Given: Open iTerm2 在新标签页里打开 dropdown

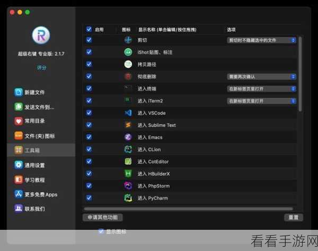Looking at the screenshot, I should (x=261, y=101).
